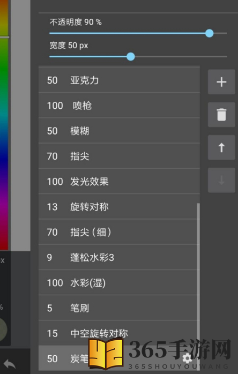This screenshot has width=238, height=374.
Task: Choose the 发光效果 glow brush
Action: click(119, 182)
